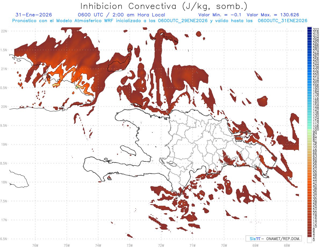Click the colorbar value '100'
The width and height of the screenshot is (322, 249).
316,129
